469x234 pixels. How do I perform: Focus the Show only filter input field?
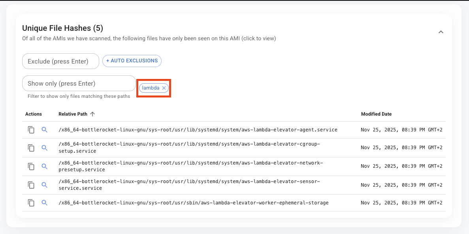tap(79, 83)
